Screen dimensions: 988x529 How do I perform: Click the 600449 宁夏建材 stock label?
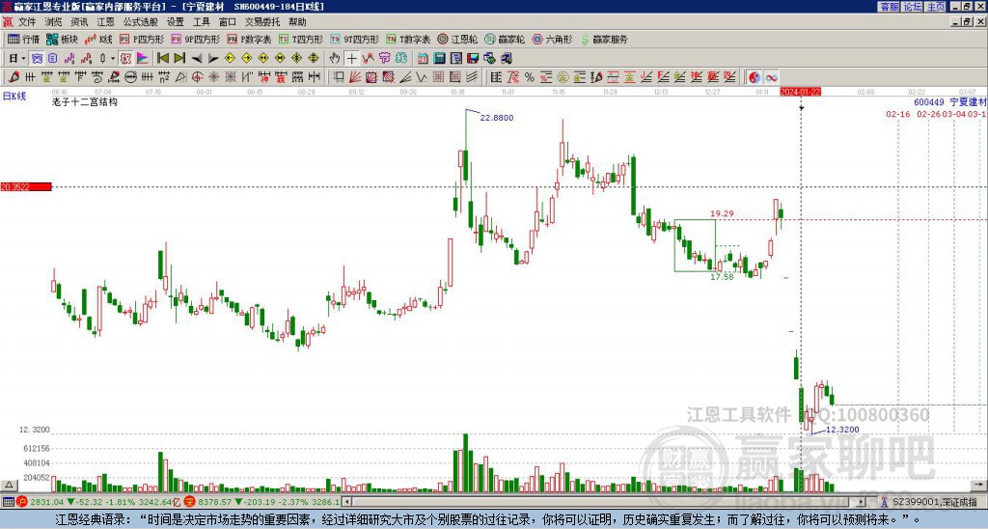pos(950,102)
